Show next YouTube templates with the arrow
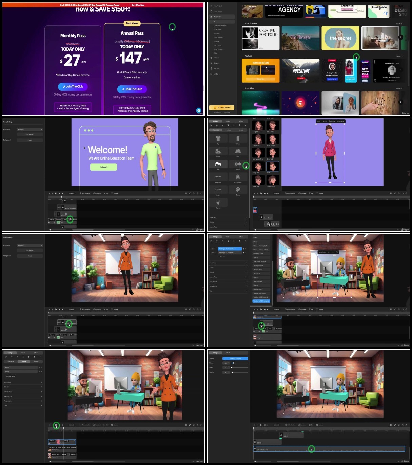The height and width of the screenshot is (465, 412). 401,70
